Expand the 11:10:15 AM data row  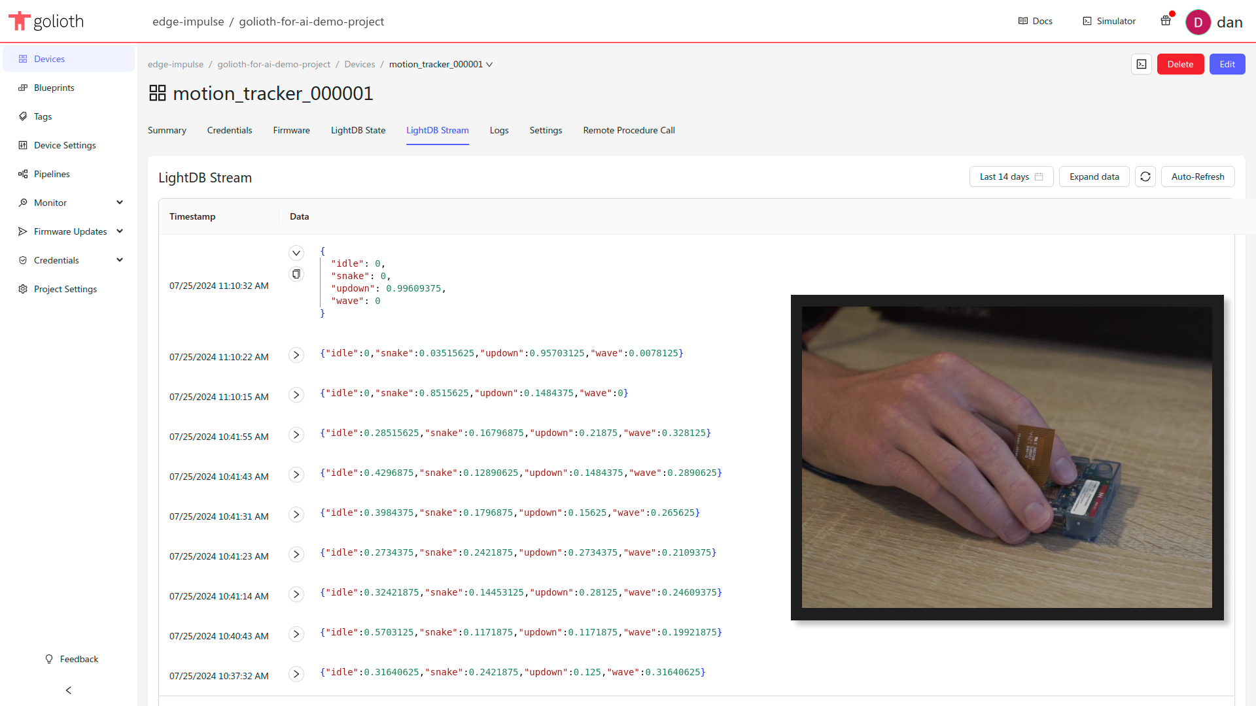click(x=296, y=395)
